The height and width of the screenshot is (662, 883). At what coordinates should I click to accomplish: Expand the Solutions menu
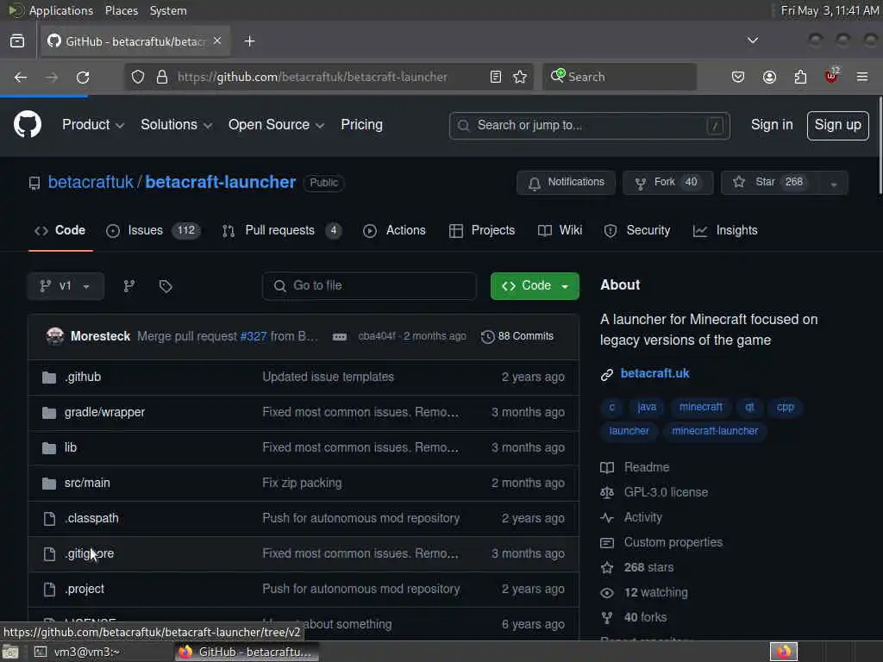pos(176,125)
